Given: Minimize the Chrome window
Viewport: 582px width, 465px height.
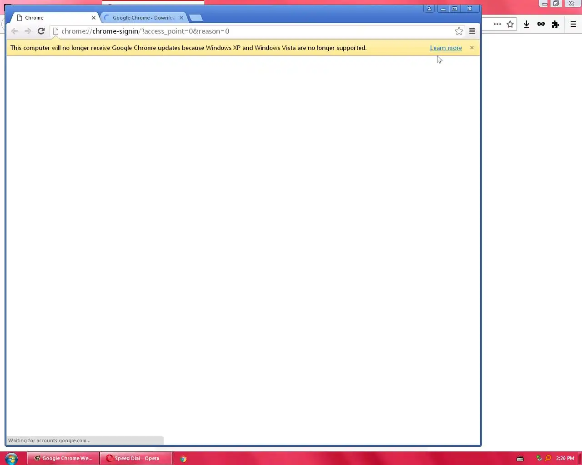Looking at the screenshot, I should point(443,9).
